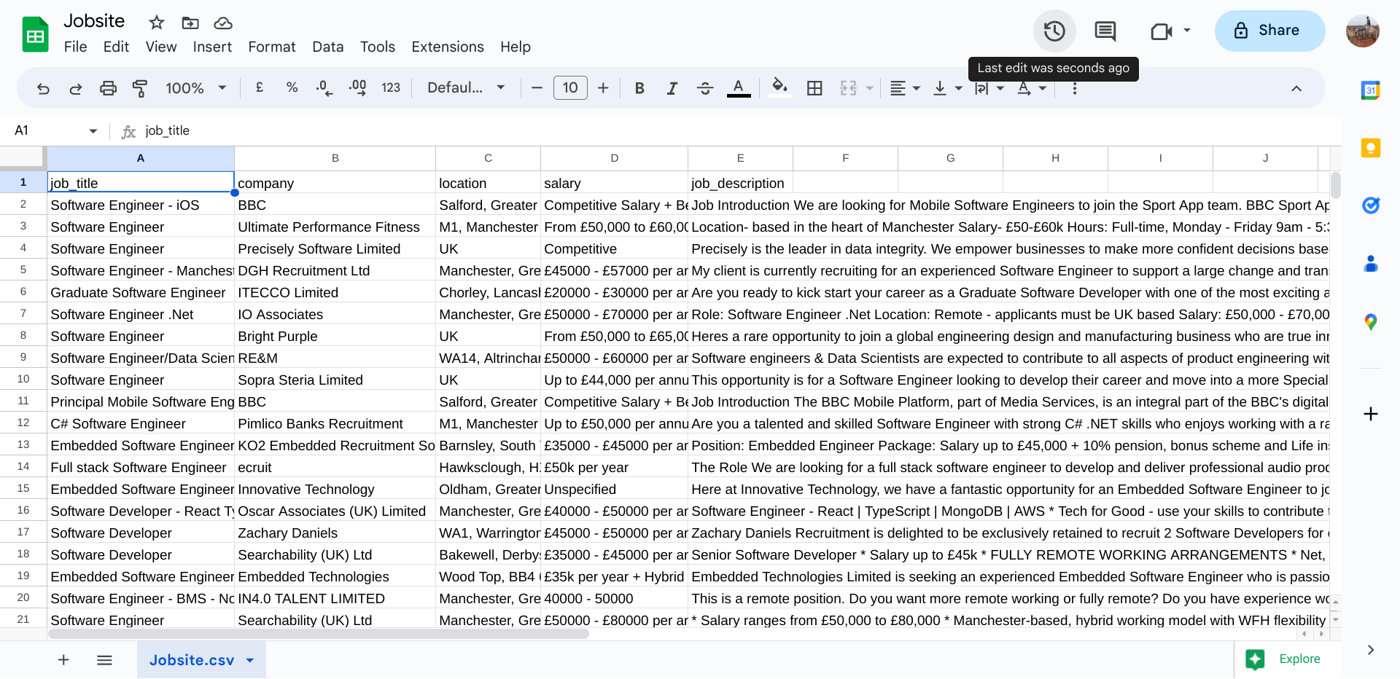Open the Extensions menu

click(x=448, y=47)
